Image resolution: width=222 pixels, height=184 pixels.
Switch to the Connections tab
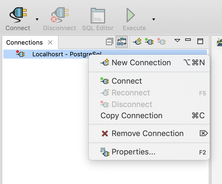tap(25, 42)
